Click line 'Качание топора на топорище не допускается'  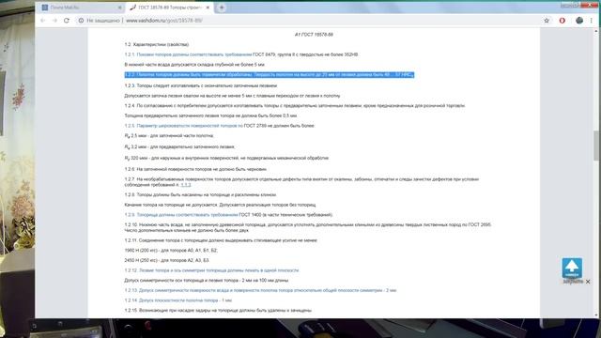[x=220, y=205]
